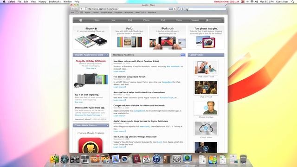Click Safari's back navigation arrow
The width and height of the screenshot is (297, 167).
click(x=72, y=9)
